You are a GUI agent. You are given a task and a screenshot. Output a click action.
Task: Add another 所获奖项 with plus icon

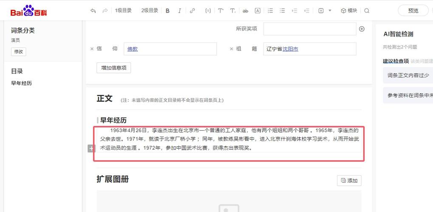[x=362, y=29]
